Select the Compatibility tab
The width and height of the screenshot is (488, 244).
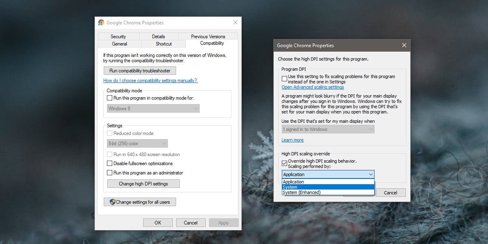pyautogui.click(x=212, y=43)
